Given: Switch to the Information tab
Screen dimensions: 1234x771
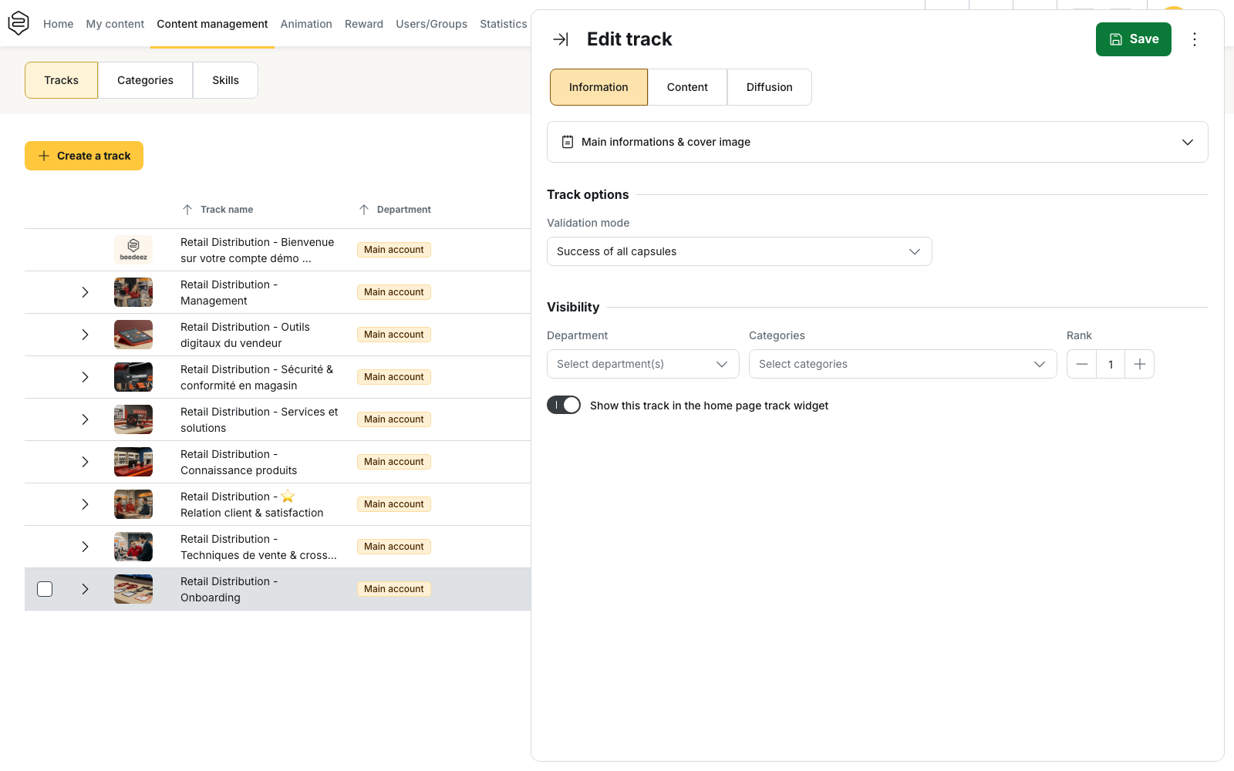Looking at the screenshot, I should [598, 87].
